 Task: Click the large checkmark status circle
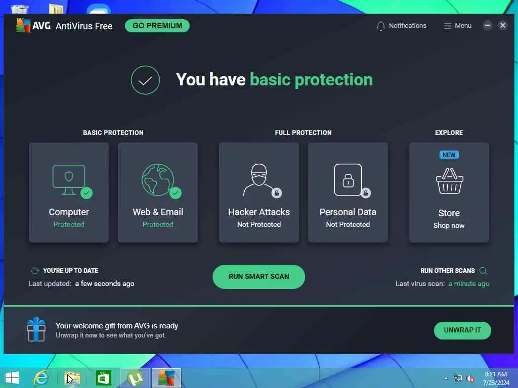(145, 80)
